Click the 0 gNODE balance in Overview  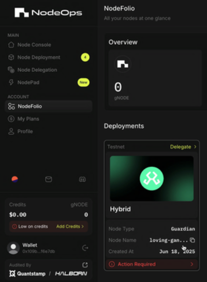coord(118,87)
